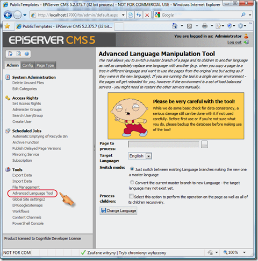Open Set Access Rights link

26,104
